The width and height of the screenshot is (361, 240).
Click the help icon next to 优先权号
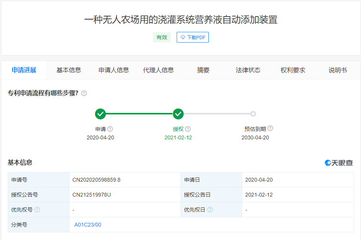pyautogui.click(x=37, y=210)
